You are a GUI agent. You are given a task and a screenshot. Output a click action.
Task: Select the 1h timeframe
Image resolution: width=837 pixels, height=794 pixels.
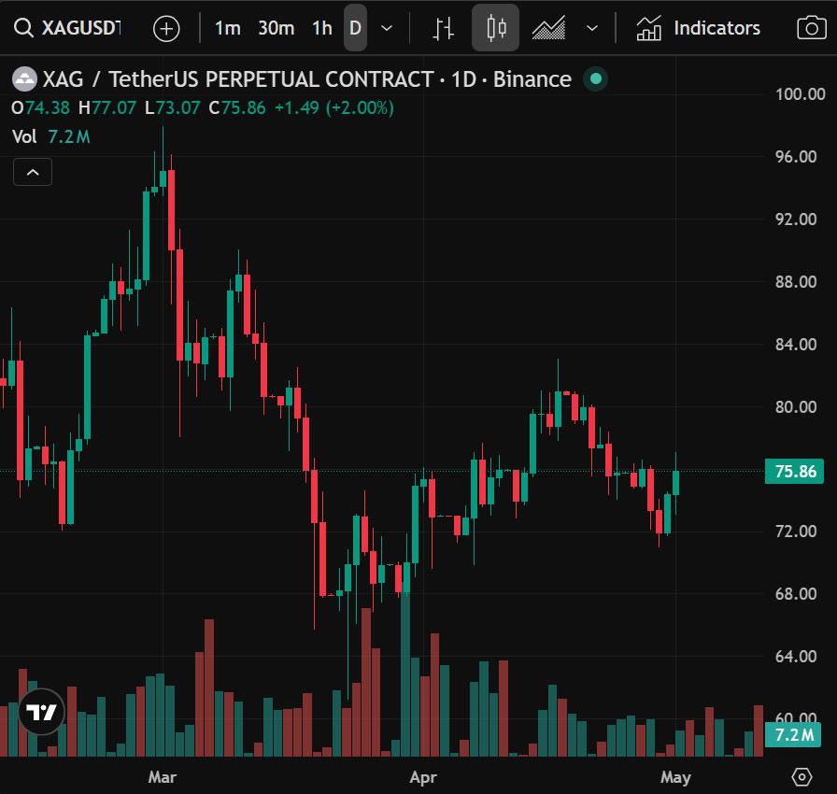click(x=322, y=28)
